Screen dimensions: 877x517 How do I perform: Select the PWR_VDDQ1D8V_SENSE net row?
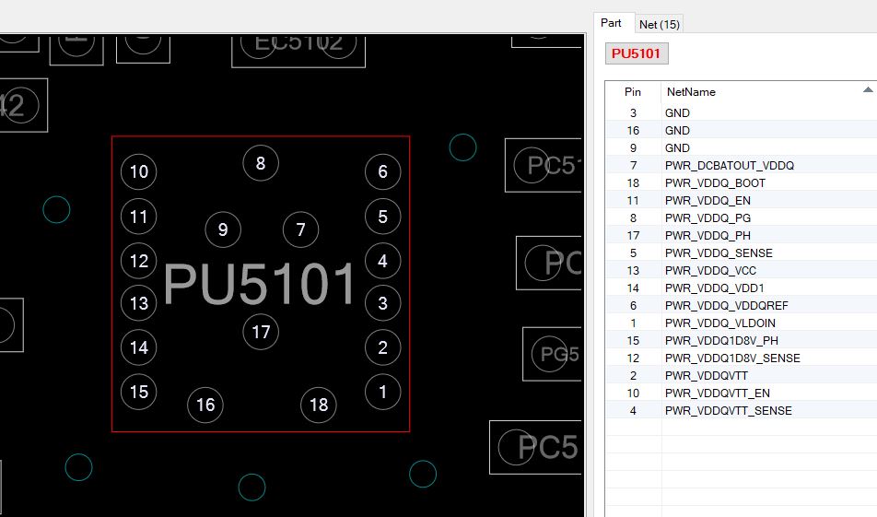point(741,358)
